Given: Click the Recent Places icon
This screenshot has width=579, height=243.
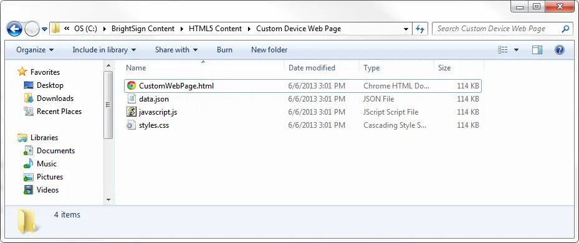Looking at the screenshot, I should (x=29, y=111).
